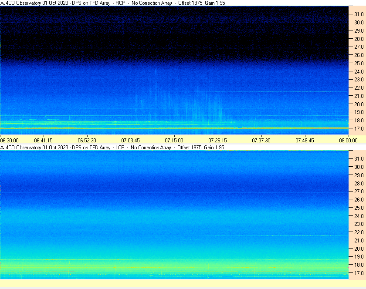
Task: Pick the 18.0 frequency label on LCP axis
Action: [359, 265]
